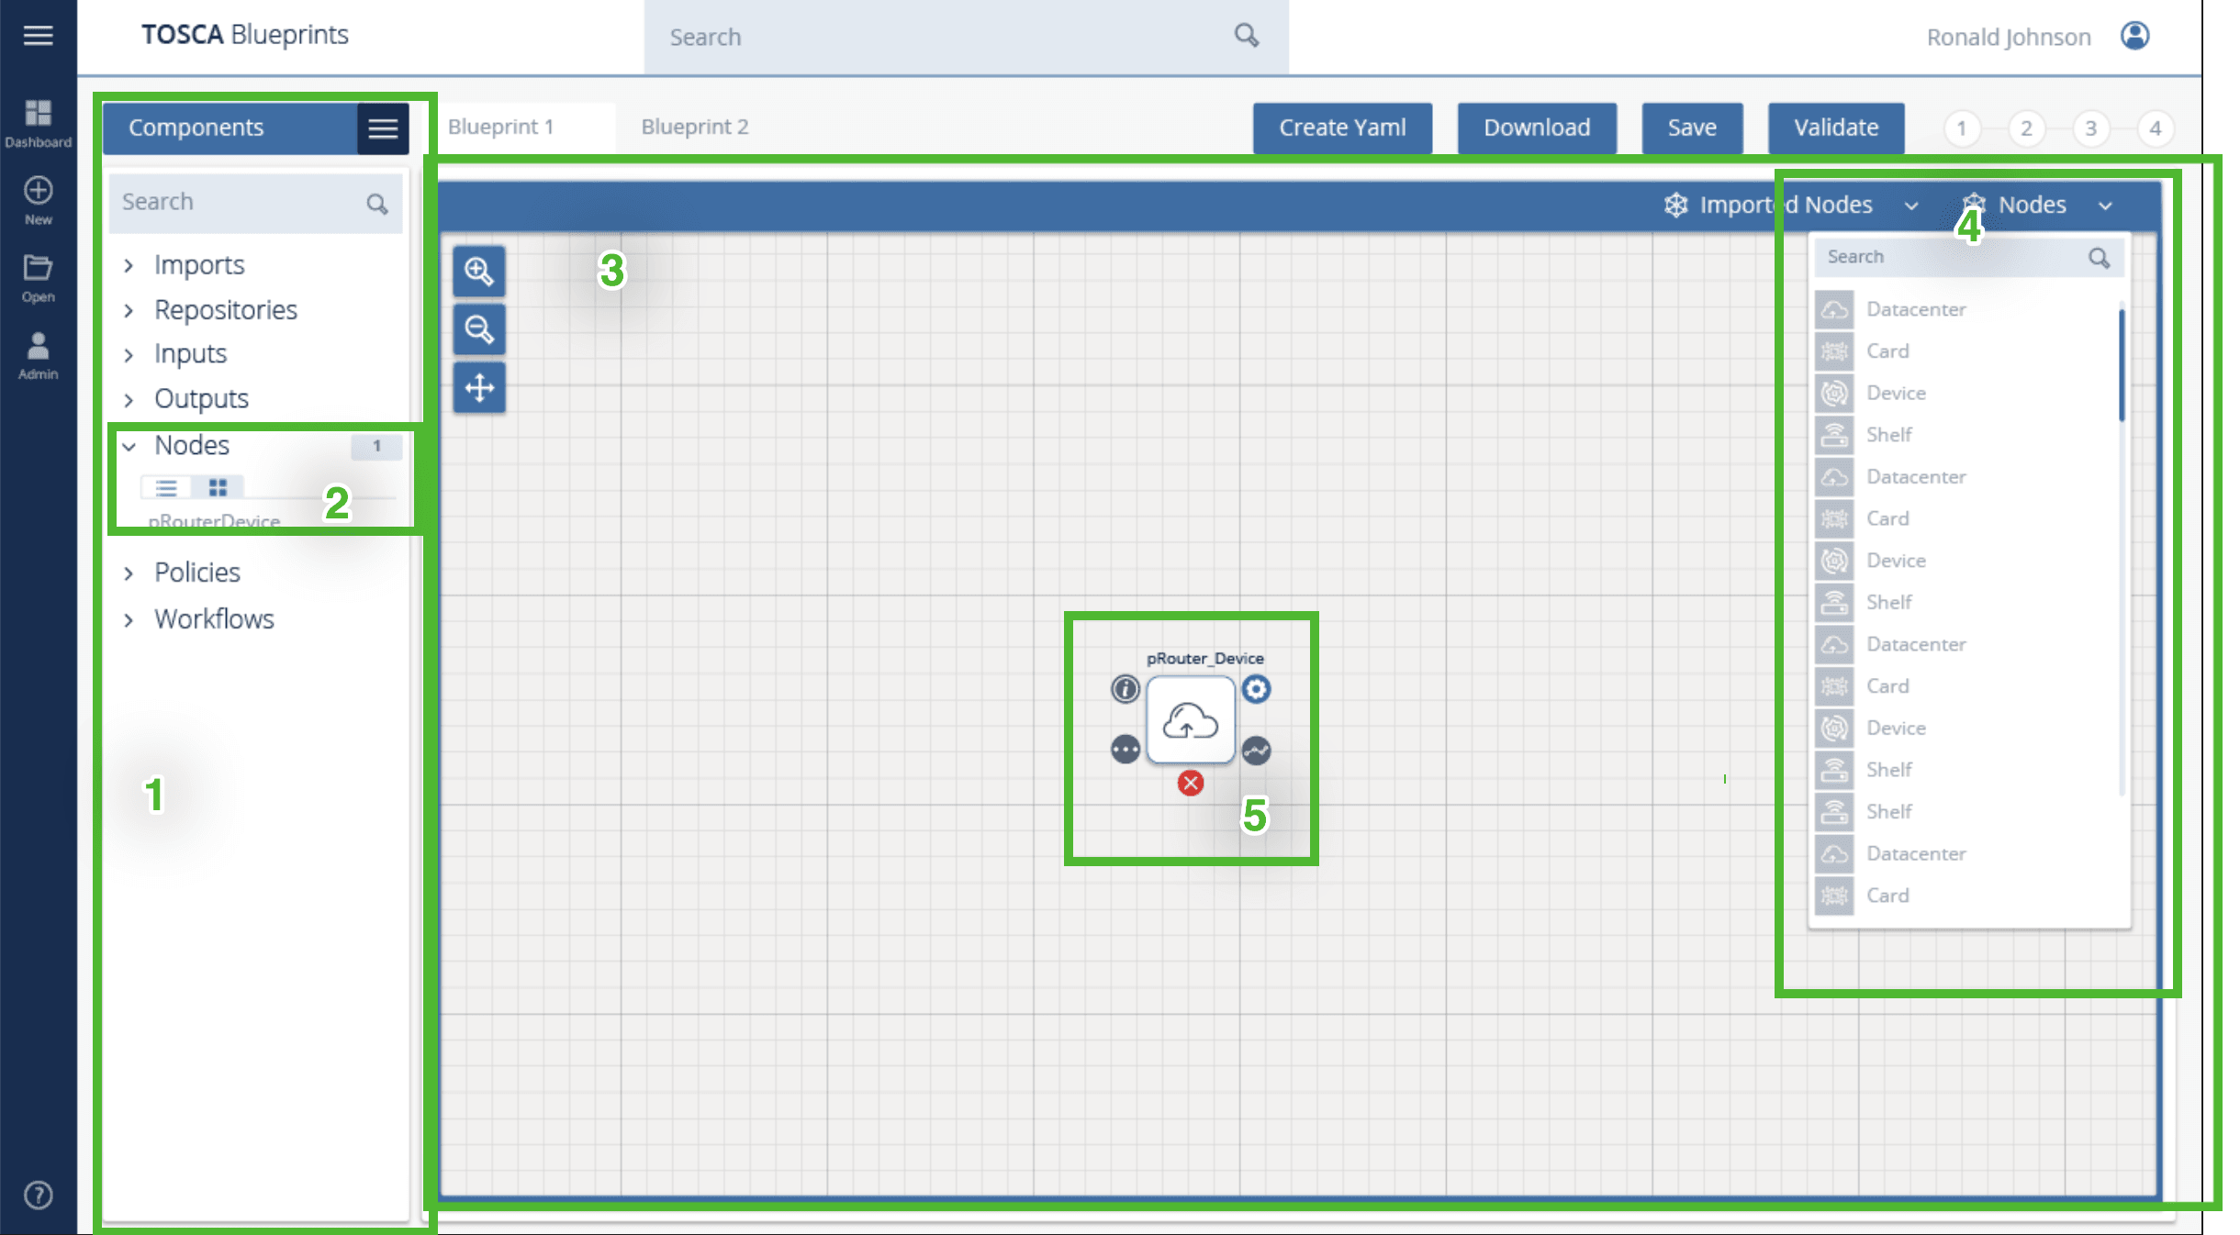Collapse the Nodes tree section
Screen dimensions: 2240x1235
click(x=129, y=446)
